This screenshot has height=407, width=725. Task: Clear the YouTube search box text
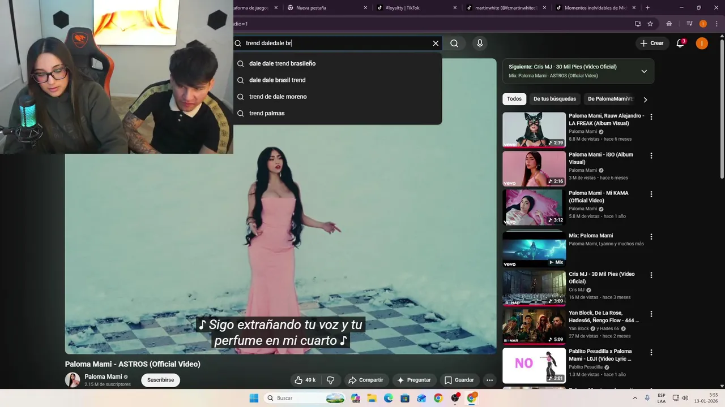tap(436, 43)
